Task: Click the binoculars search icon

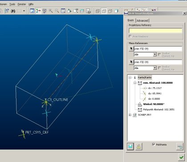Action: pos(13,11)
